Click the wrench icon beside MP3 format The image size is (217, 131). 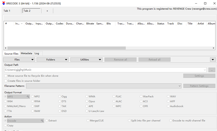click(28, 97)
